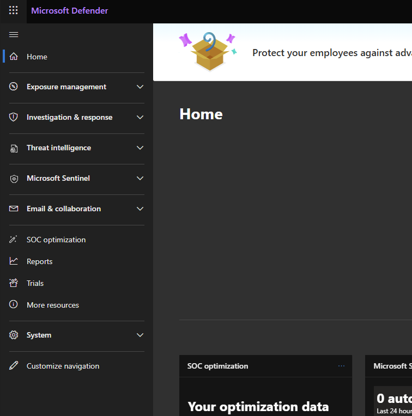The height and width of the screenshot is (416, 412).
Task: Expand Microsoft Sentinel chevron
Action: tap(140, 178)
